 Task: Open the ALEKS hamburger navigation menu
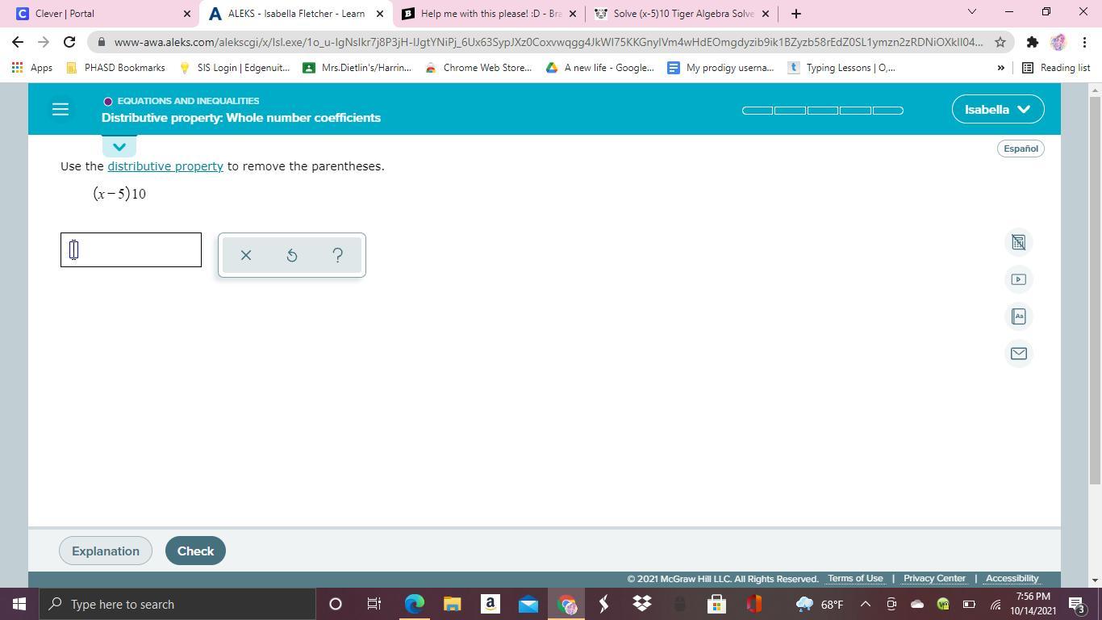[x=61, y=109]
